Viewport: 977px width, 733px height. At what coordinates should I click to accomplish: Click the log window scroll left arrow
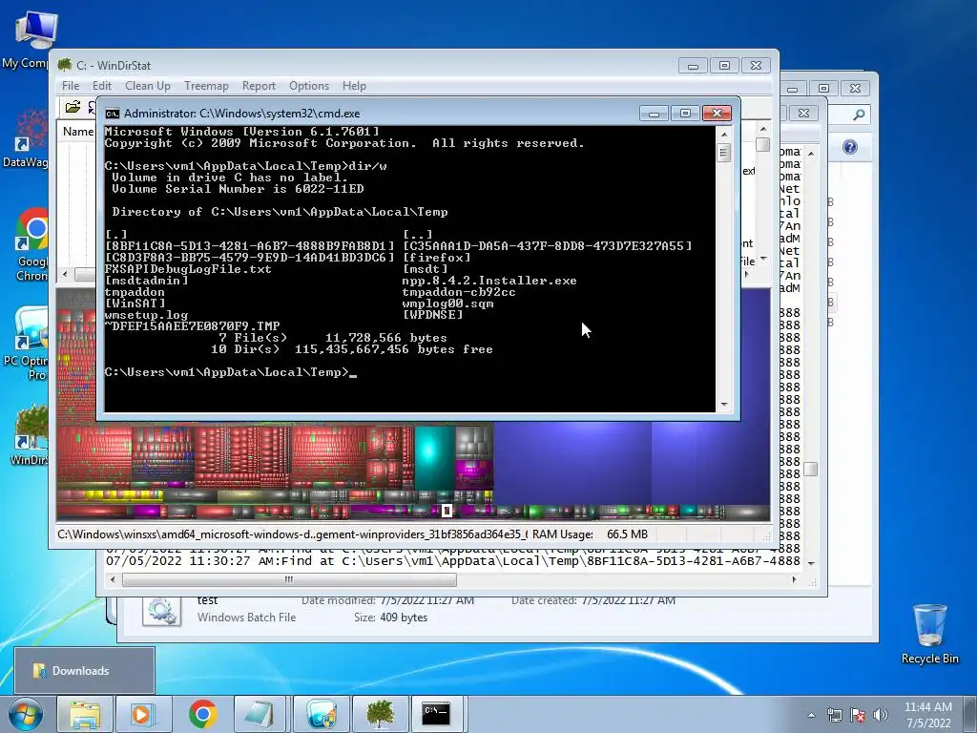(113, 579)
